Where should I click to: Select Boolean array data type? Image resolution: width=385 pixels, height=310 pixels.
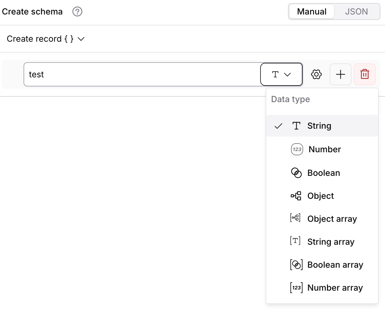point(322,265)
